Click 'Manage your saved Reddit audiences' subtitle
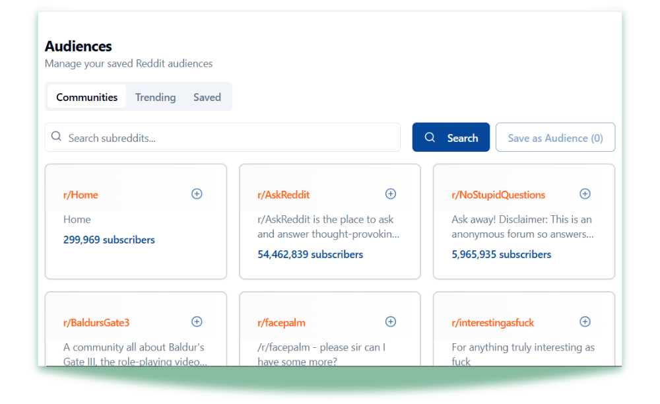This screenshot has height=404, width=660. pyautogui.click(x=129, y=63)
